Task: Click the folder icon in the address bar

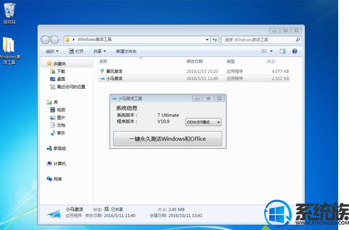Action: [x=67, y=40]
